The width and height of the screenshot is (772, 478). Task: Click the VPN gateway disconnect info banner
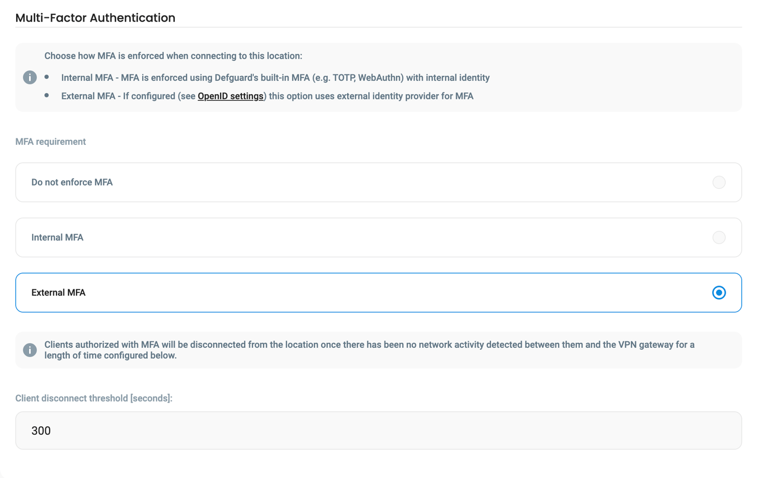tap(379, 350)
